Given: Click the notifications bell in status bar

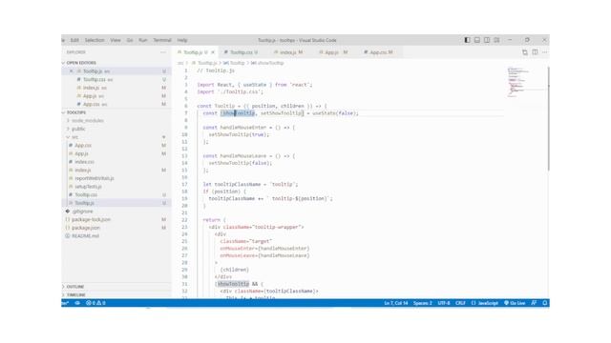Looking at the screenshot, I should click(x=545, y=303).
